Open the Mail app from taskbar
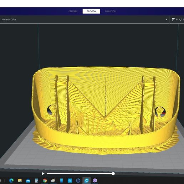The image size is (184, 184). (x=28, y=181)
